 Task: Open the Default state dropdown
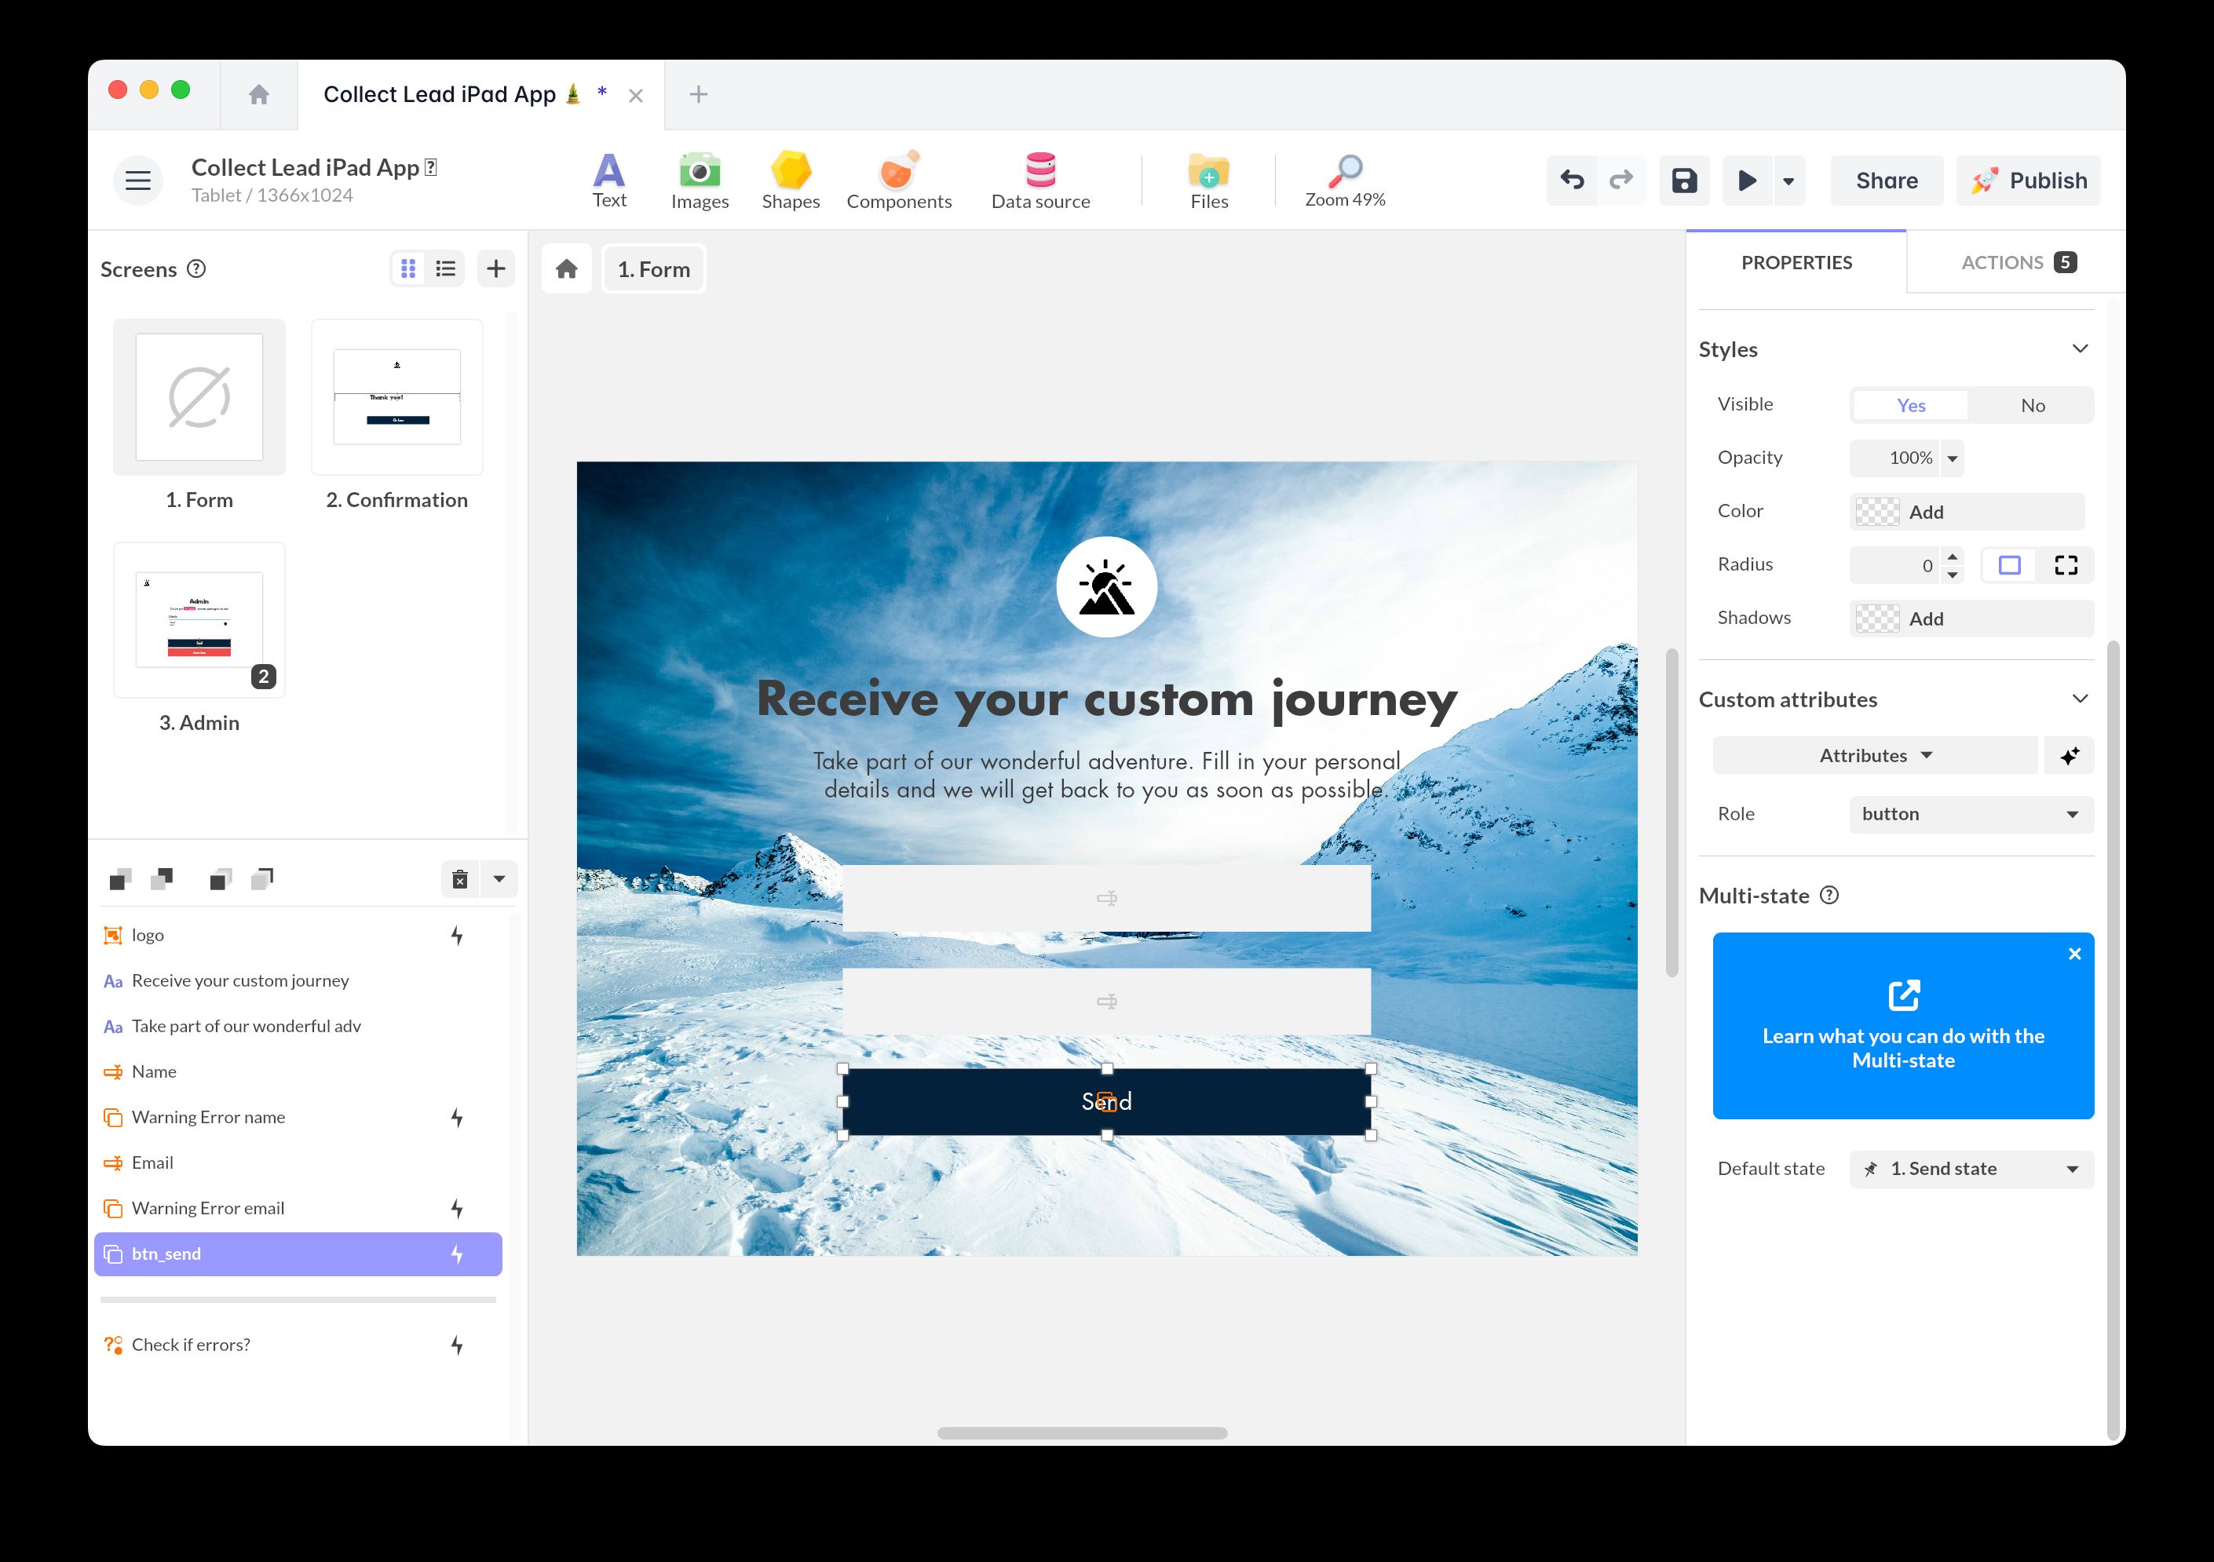coord(1970,1169)
